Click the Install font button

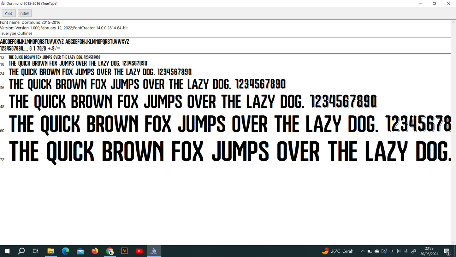tap(24, 13)
